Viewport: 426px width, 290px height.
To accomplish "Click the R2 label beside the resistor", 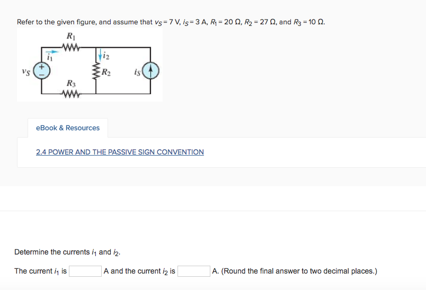I will pyautogui.click(x=106, y=72).
